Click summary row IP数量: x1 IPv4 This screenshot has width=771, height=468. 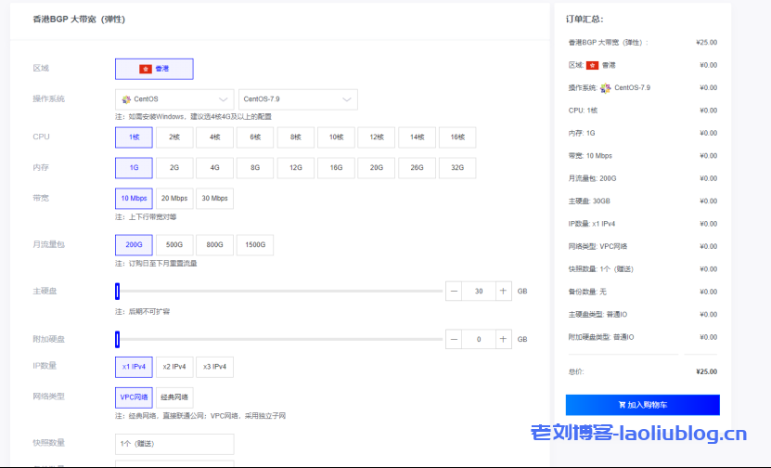(x=643, y=224)
